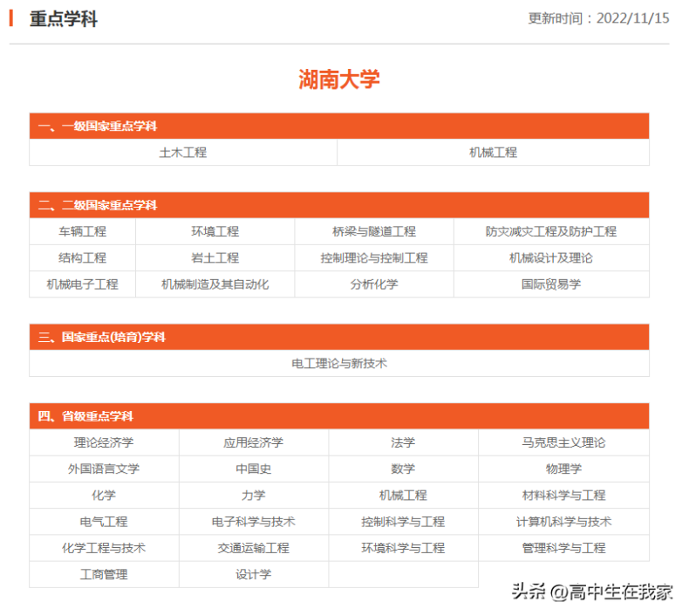
Task: Select the header "一、一级国家重点学科"
Action: [339, 127]
